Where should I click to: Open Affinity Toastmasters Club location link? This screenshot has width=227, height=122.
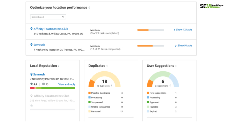coord(51,29)
